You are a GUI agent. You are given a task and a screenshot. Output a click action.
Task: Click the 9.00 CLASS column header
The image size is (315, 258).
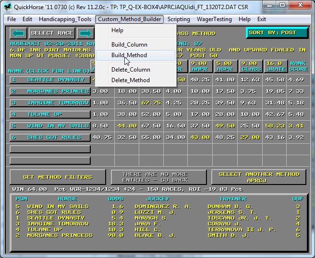tap(251, 66)
